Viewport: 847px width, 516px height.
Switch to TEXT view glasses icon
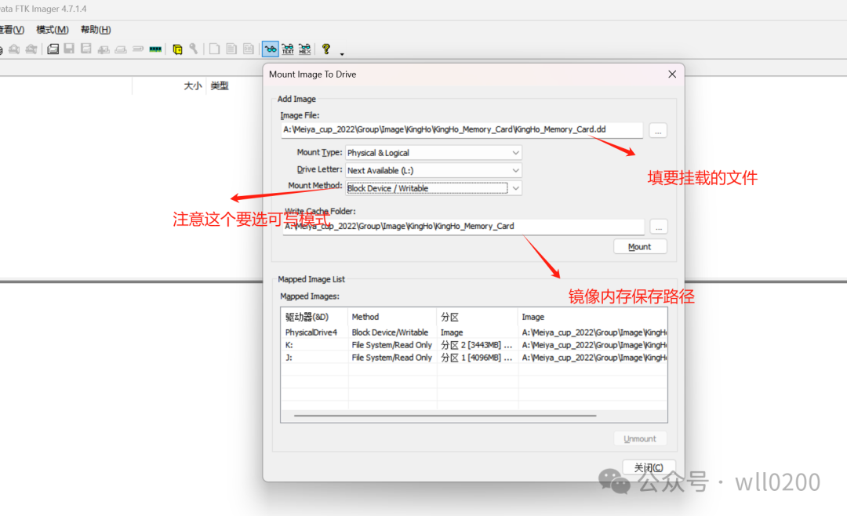(x=288, y=49)
